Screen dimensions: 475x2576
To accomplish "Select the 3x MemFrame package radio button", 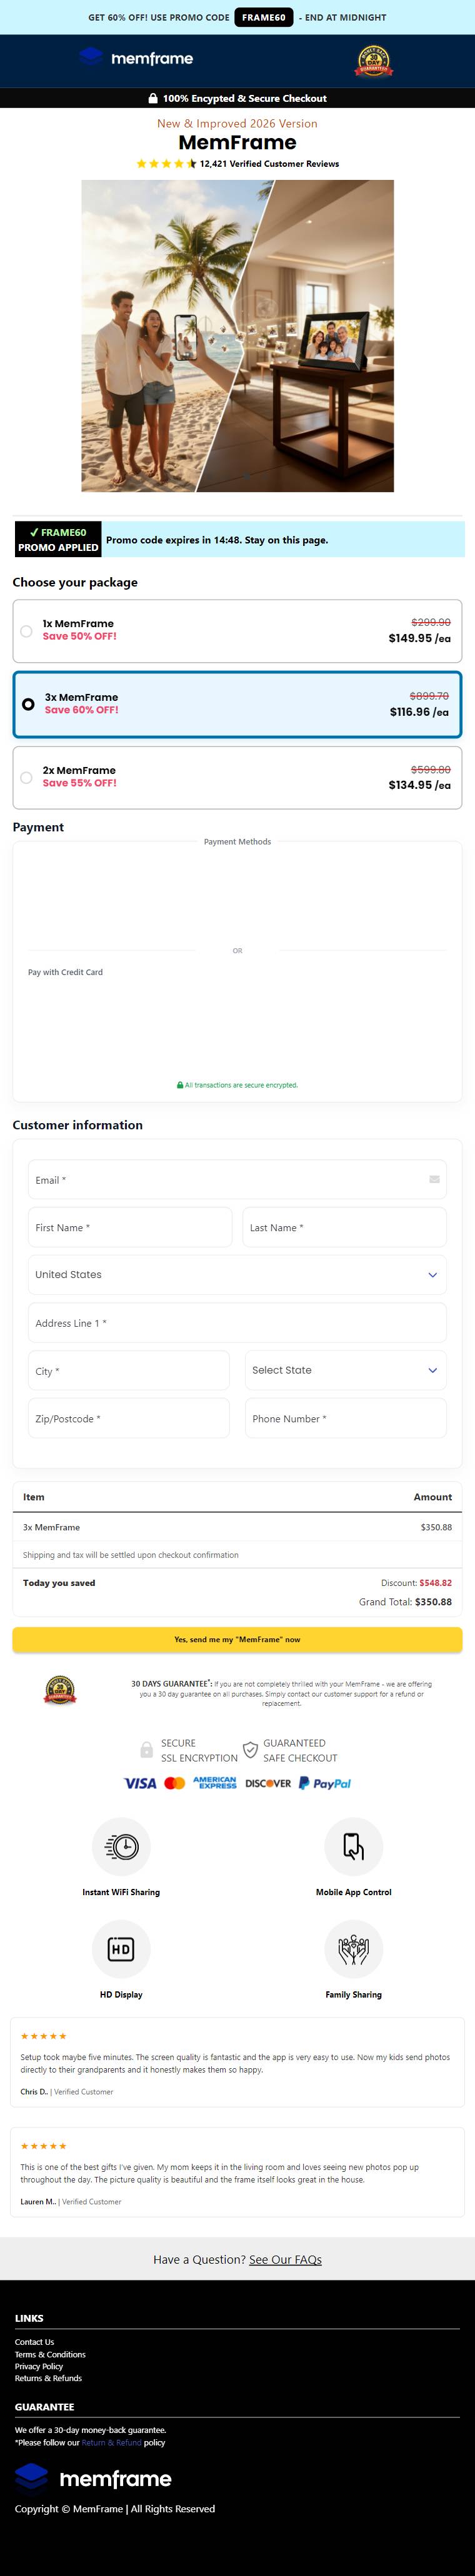I will [28, 704].
